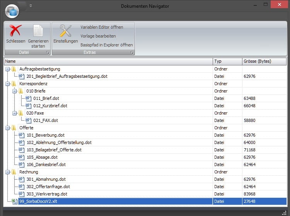
Task: Collapse the 010 Briefe folder
Action: [15, 91]
